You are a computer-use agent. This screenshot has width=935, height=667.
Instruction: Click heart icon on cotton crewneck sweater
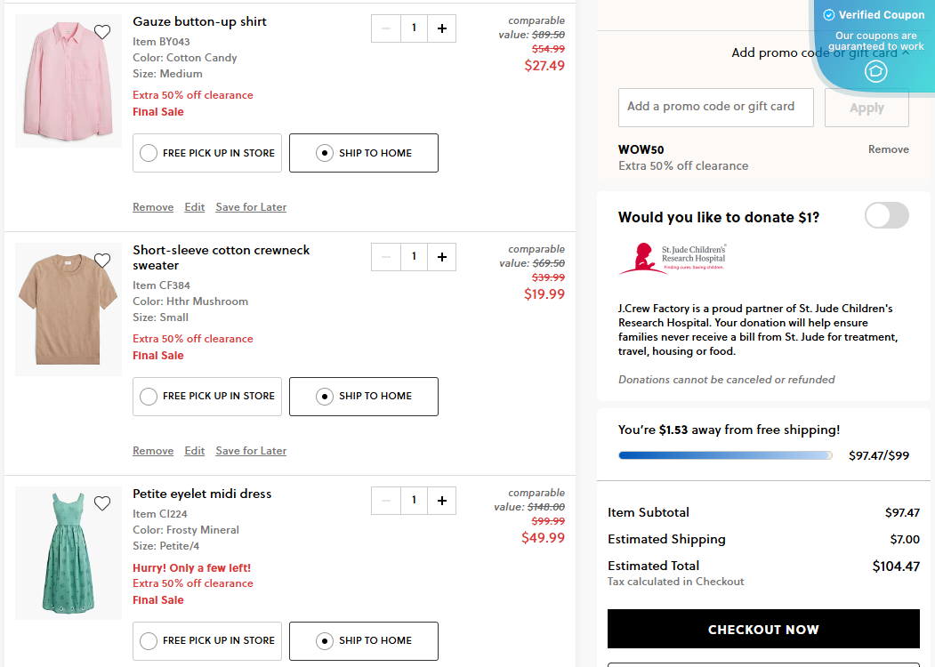coord(102,261)
